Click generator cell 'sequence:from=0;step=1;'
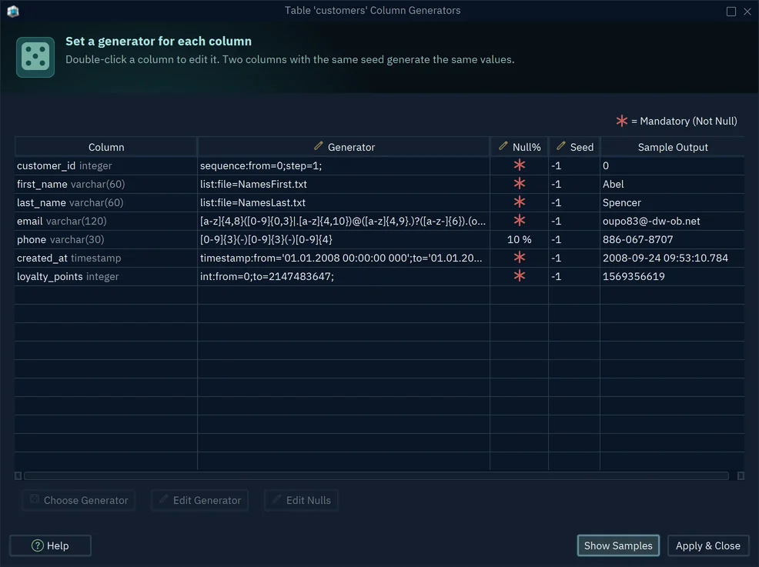 pyautogui.click(x=343, y=165)
